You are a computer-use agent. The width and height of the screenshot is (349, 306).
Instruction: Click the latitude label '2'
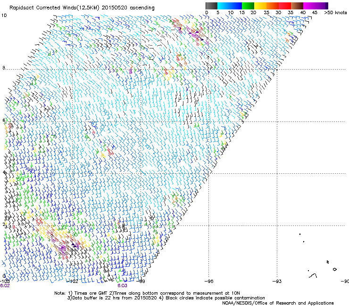pos(4,224)
